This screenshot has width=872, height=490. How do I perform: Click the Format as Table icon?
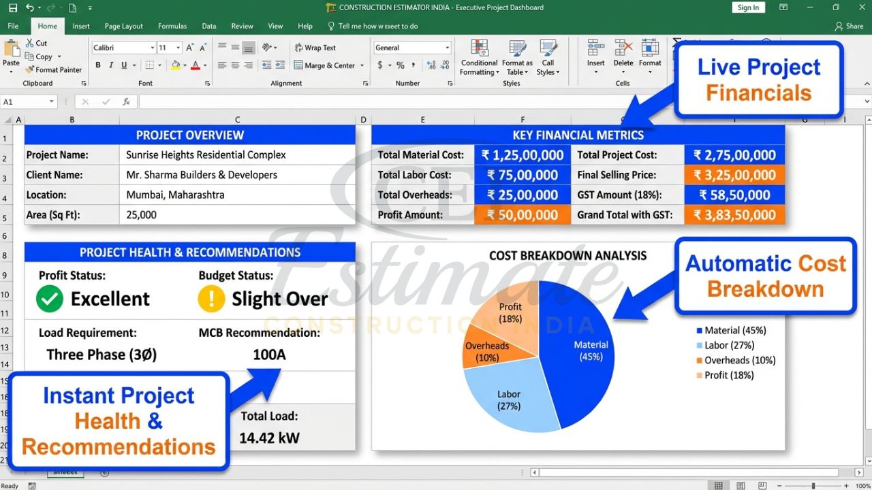tap(517, 58)
